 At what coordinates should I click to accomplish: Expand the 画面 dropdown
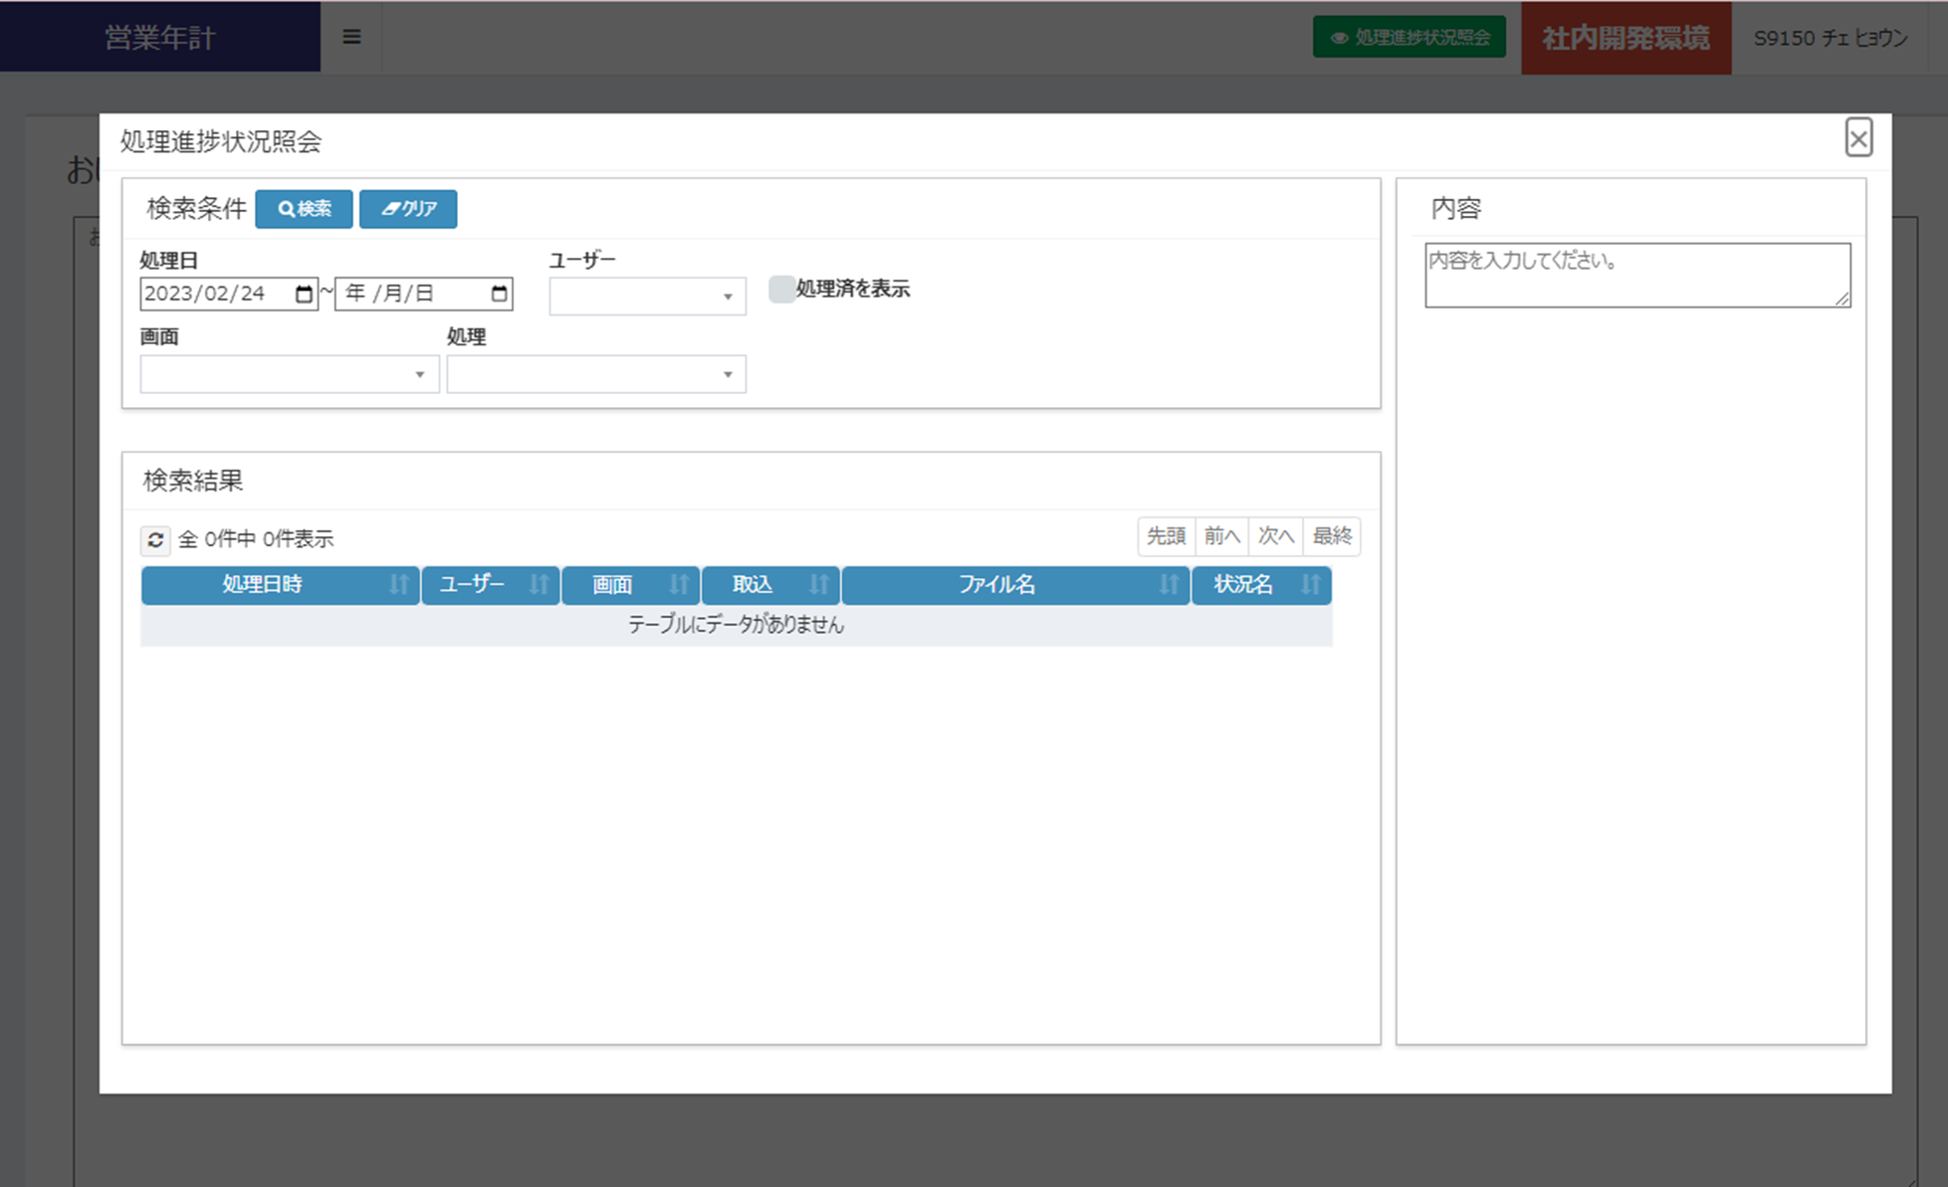click(289, 374)
